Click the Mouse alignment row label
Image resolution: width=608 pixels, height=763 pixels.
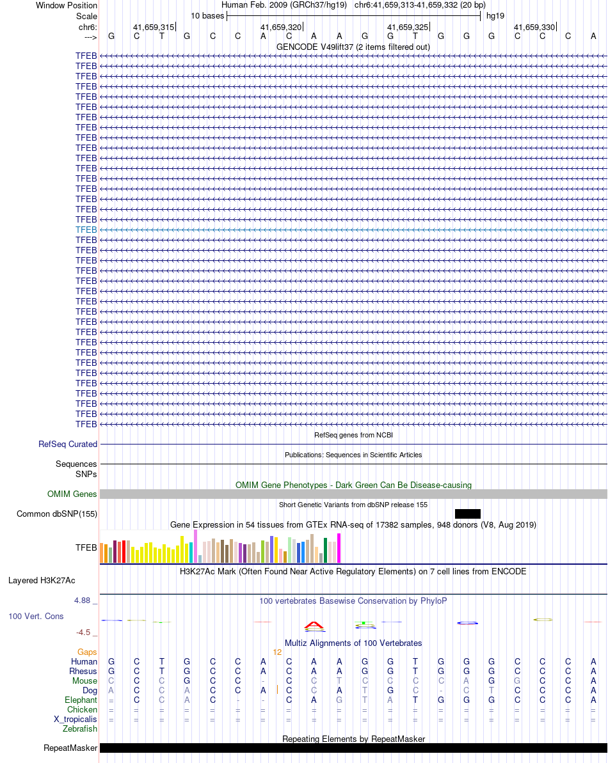click(x=84, y=680)
